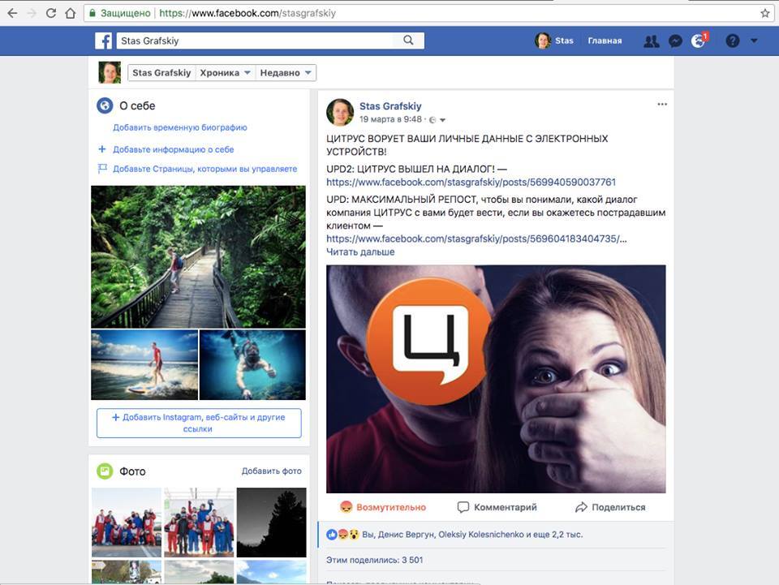
Task: Click Добавьте Страницы, которыми вы управляете
Action: coord(205,169)
